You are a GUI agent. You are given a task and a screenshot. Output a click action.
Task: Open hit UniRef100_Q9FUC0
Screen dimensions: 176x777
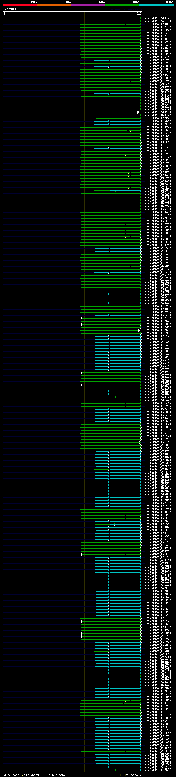(158, 427)
